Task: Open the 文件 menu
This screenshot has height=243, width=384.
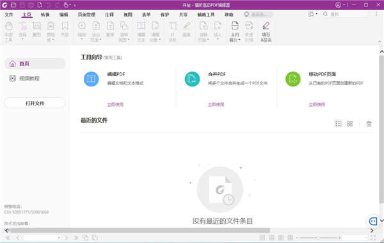Action: pyautogui.click(x=9, y=15)
